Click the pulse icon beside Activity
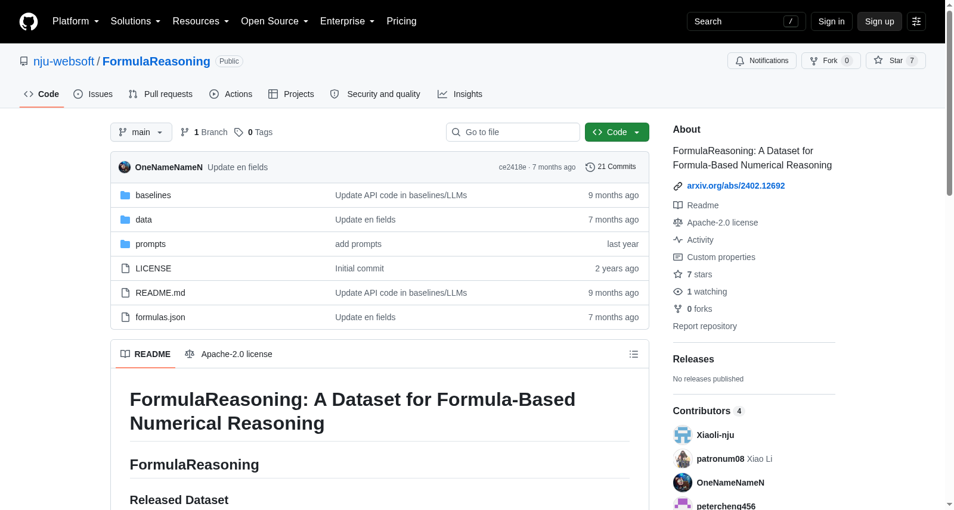This screenshot has width=954, height=510. click(x=678, y=240)
